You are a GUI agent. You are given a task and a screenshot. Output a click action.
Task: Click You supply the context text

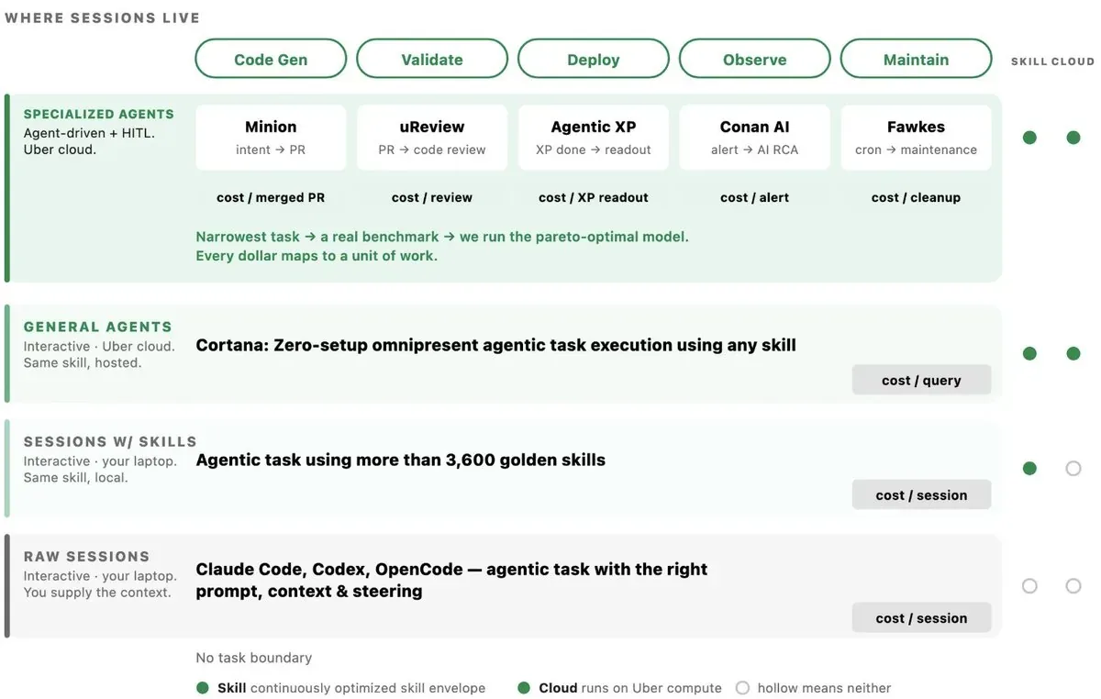pyautogui.click(x=97, y=593)
